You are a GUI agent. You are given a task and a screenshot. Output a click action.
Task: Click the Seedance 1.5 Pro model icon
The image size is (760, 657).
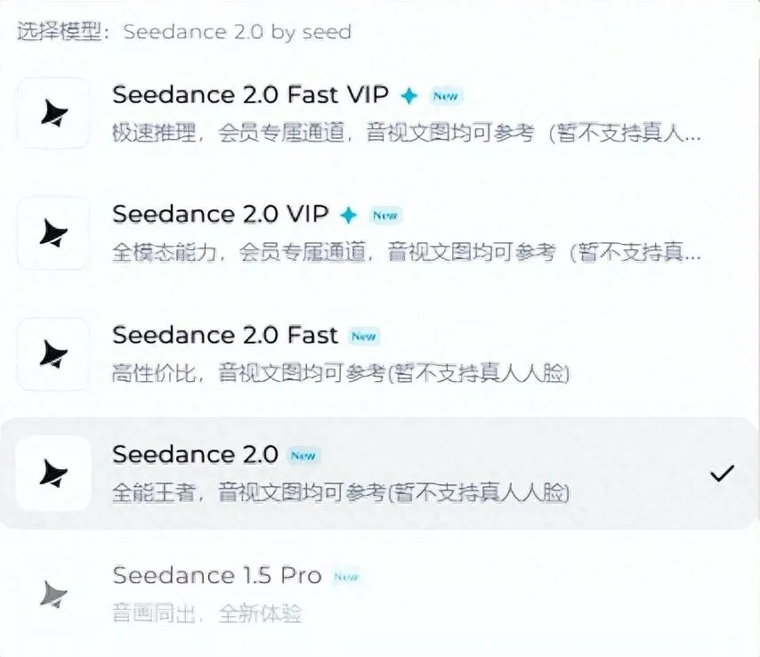(53, 594)
